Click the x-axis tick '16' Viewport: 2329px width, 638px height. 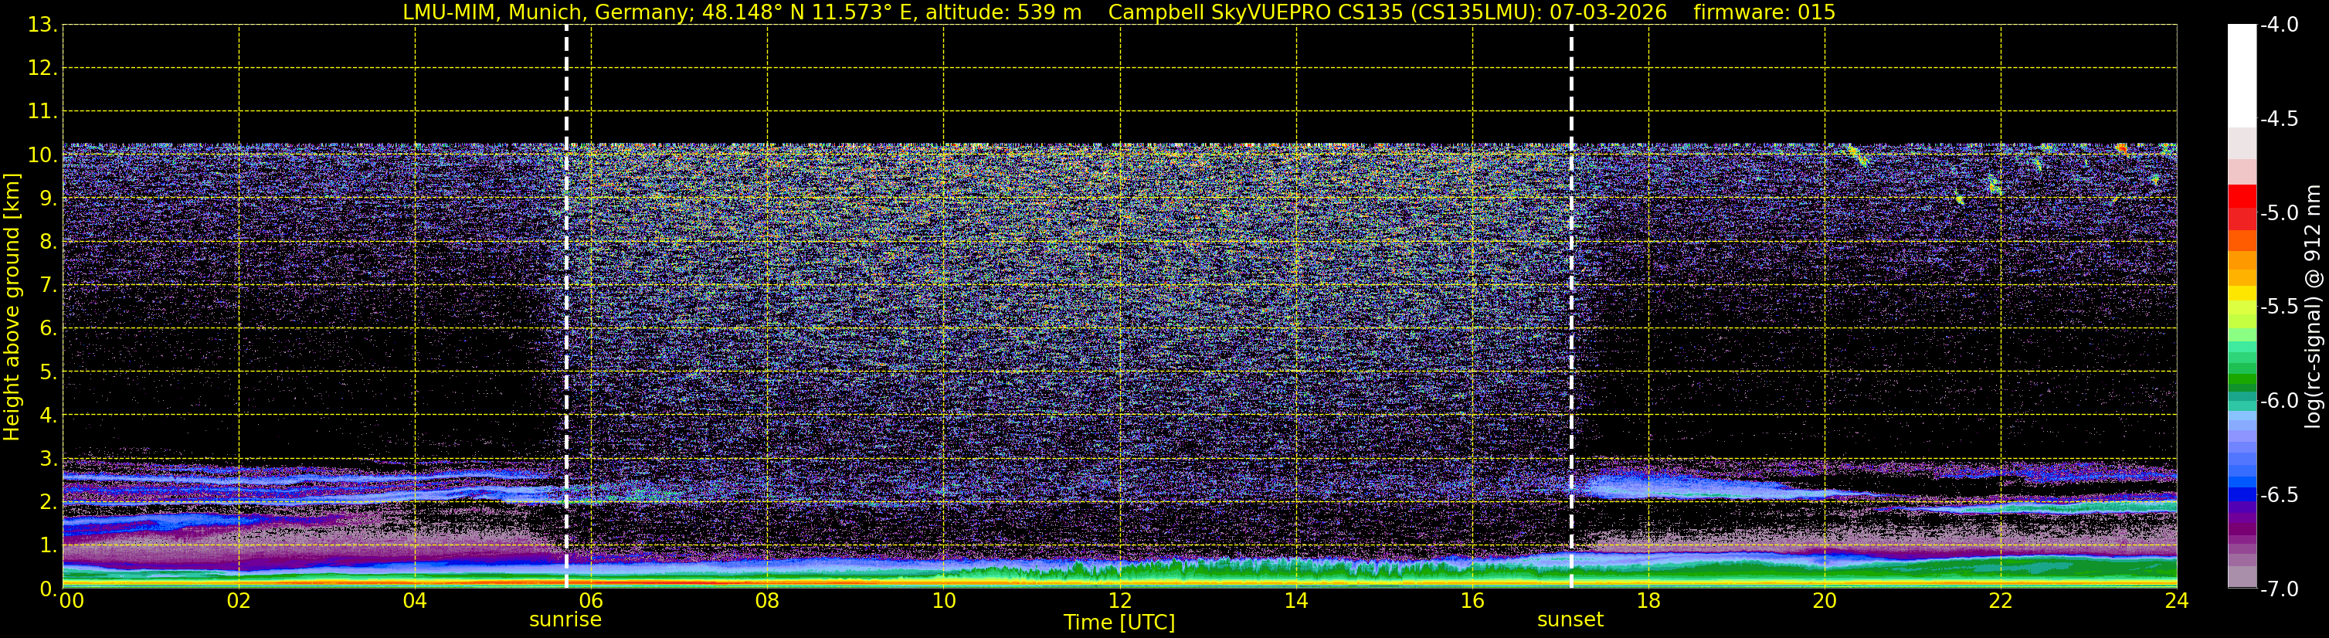(1473, 601)
